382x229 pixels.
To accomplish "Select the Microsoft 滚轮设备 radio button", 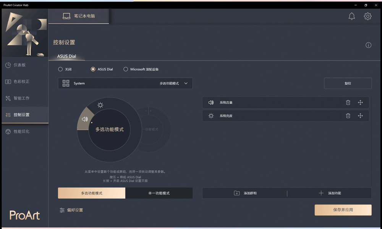I will 125,69.
